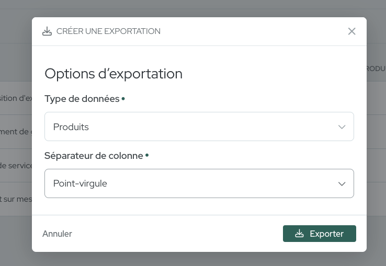Open the Type de données dropdown

pos(199,126)
